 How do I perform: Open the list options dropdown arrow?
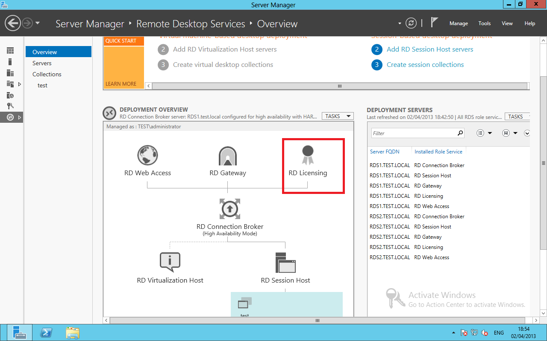tap(490, 133)
